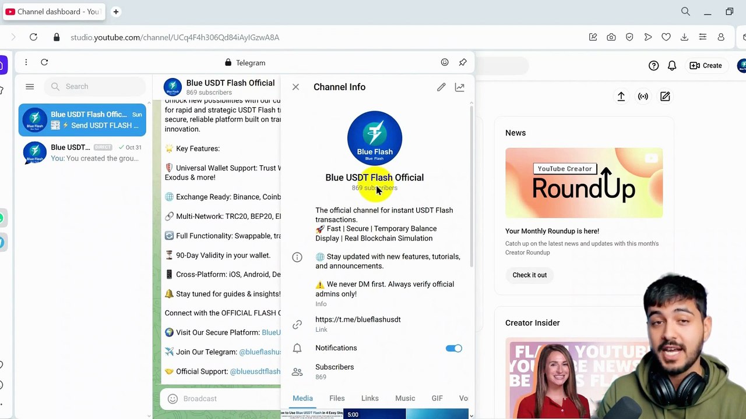Click the emoji icon in Telegram panel header
This screenshot has height=419, width=746.
click(x=445, y=62)
